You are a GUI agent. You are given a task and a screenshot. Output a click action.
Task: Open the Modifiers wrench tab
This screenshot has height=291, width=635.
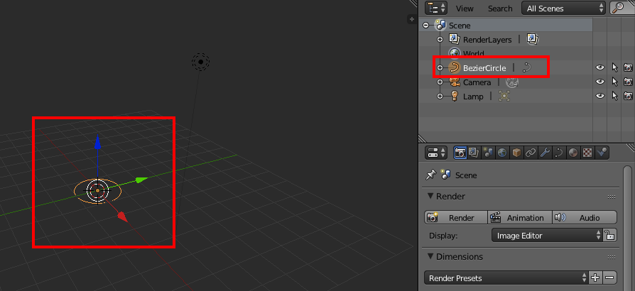(x=545, y=153)
